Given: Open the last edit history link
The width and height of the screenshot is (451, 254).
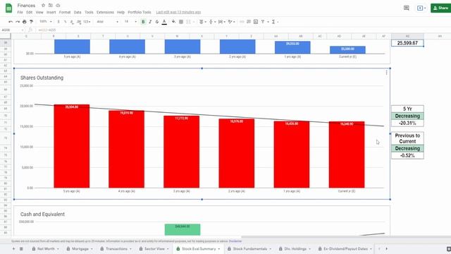Looking at the screenshot, I should (x=178, y=13).
